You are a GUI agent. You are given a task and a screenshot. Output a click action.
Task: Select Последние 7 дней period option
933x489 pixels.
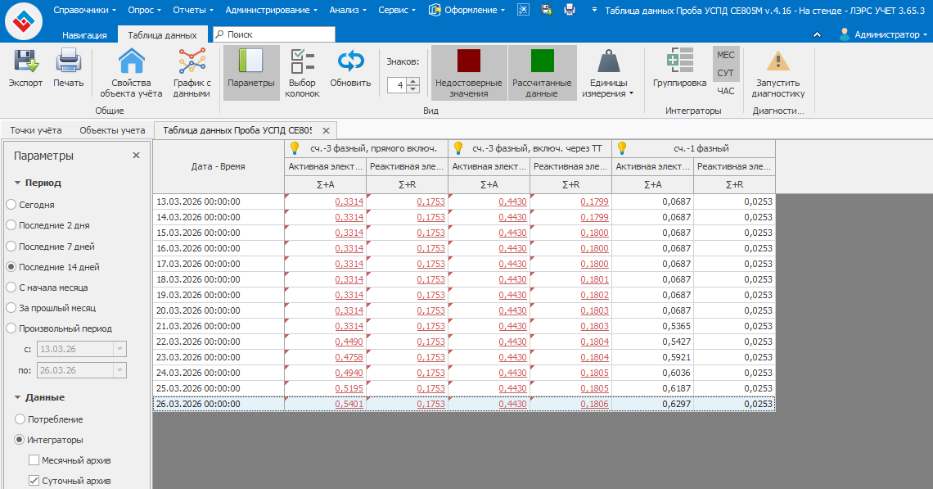pos(11,247)
